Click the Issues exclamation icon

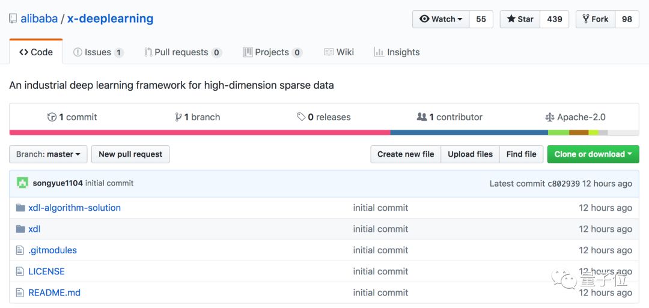pyautogui.click(x=78, y=52)
